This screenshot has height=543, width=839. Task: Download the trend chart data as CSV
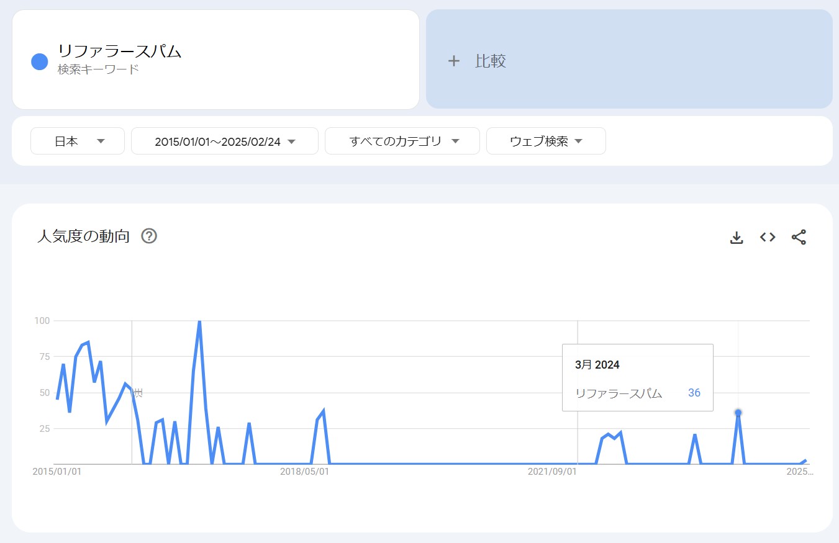click(x=737, y=237)
